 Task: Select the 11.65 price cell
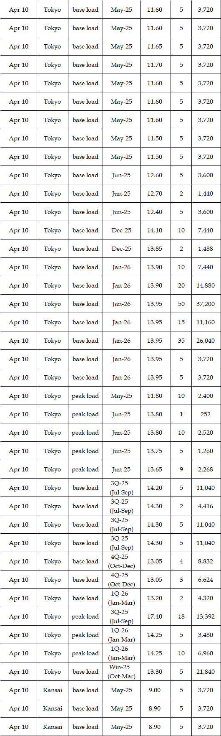tap(155, 46)
